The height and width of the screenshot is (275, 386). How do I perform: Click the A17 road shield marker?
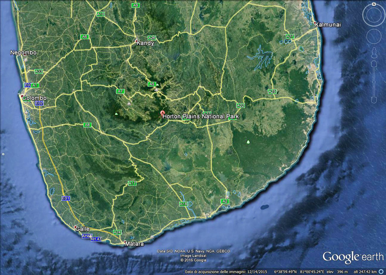tap(132, 183)
